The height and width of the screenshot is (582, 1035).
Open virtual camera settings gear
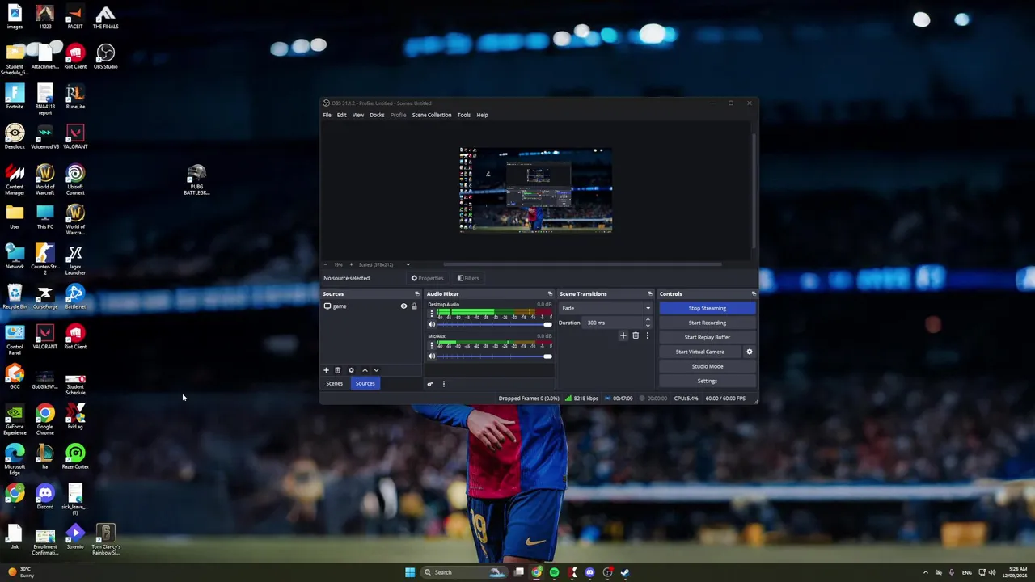click(750, 352)
